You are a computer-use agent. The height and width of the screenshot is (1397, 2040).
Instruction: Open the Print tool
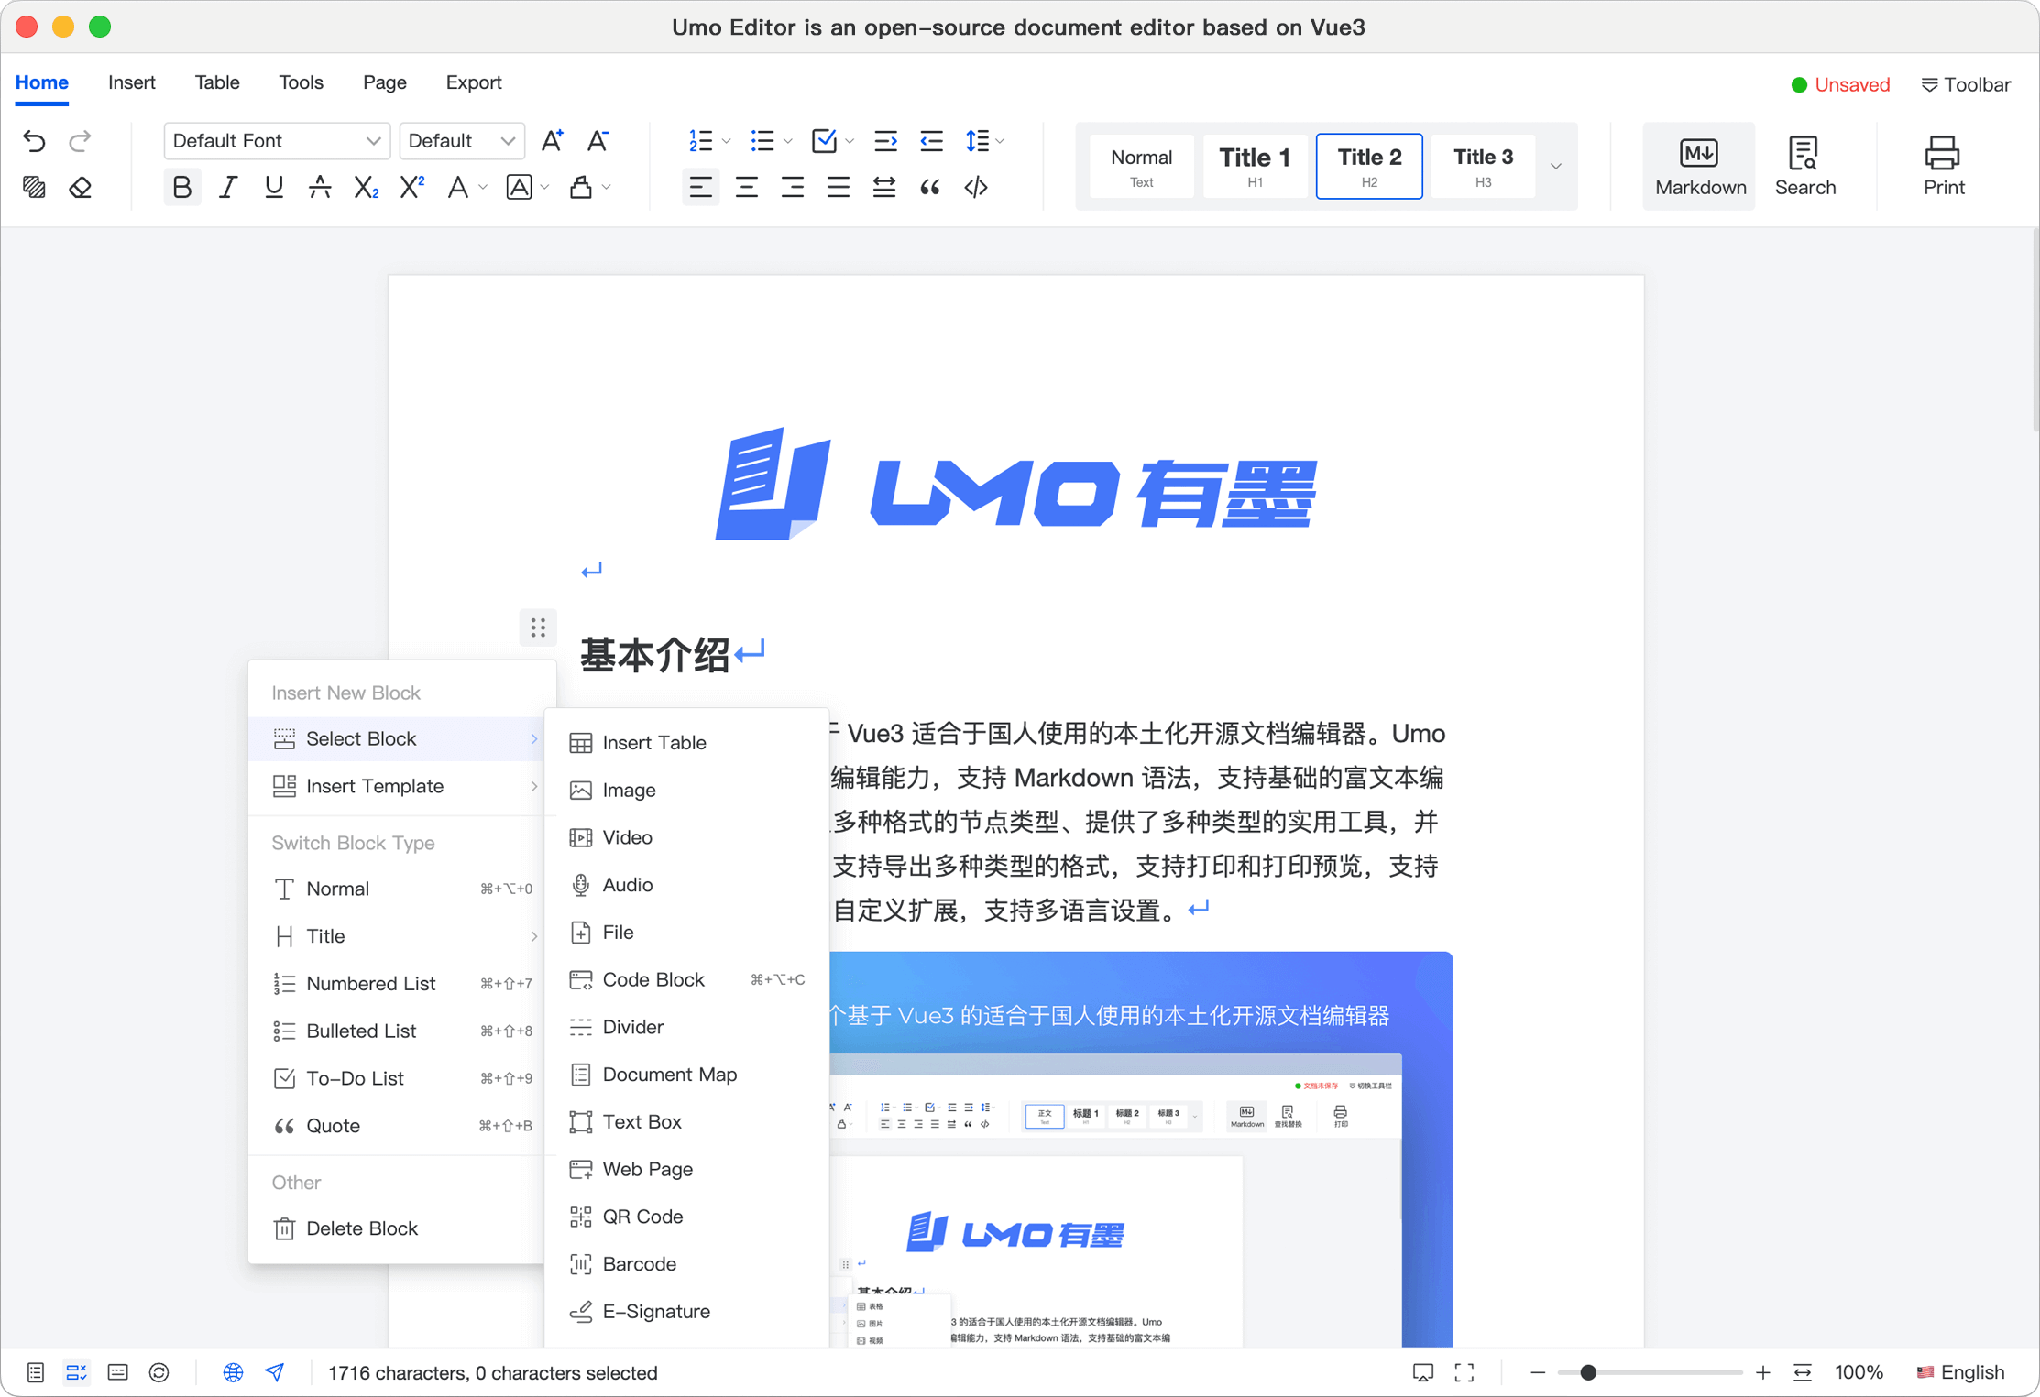pos(1943,166)
